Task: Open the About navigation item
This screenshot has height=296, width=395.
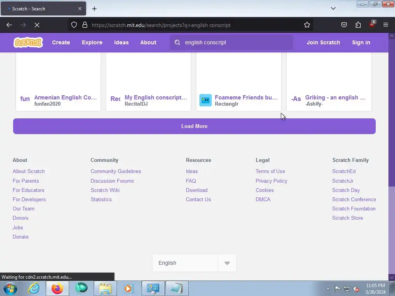Action: [148, 42]
